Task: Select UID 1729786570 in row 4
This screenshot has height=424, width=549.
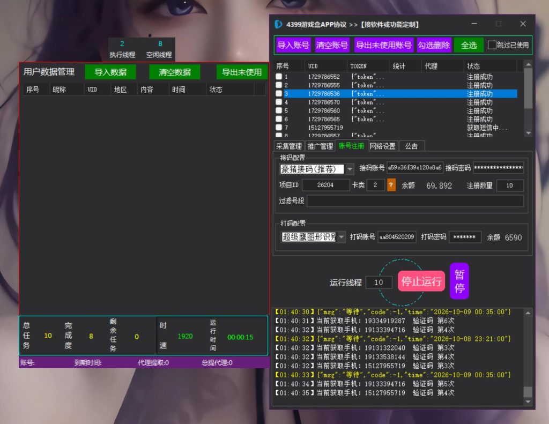Action: 324,102
